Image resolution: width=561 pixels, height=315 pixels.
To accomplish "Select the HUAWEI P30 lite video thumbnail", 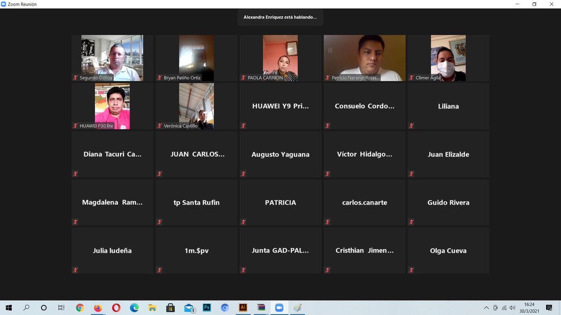I will pos(112,106).
